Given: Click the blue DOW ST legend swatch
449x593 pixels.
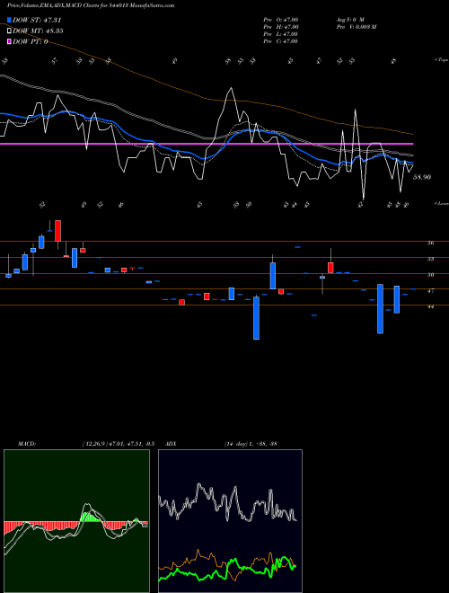Looking at the screenshot, I should (9, 20).
